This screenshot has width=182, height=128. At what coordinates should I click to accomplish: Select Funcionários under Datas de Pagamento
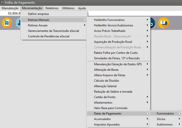165,114
